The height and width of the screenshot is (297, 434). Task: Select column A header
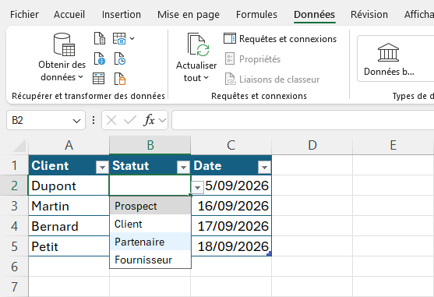69,145
